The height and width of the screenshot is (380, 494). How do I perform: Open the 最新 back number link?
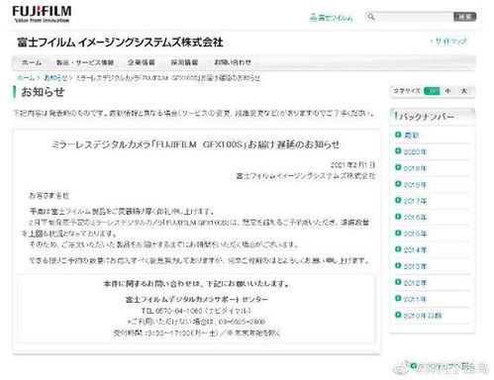412,136
